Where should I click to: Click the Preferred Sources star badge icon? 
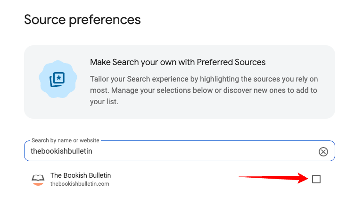tap(58, 79)
